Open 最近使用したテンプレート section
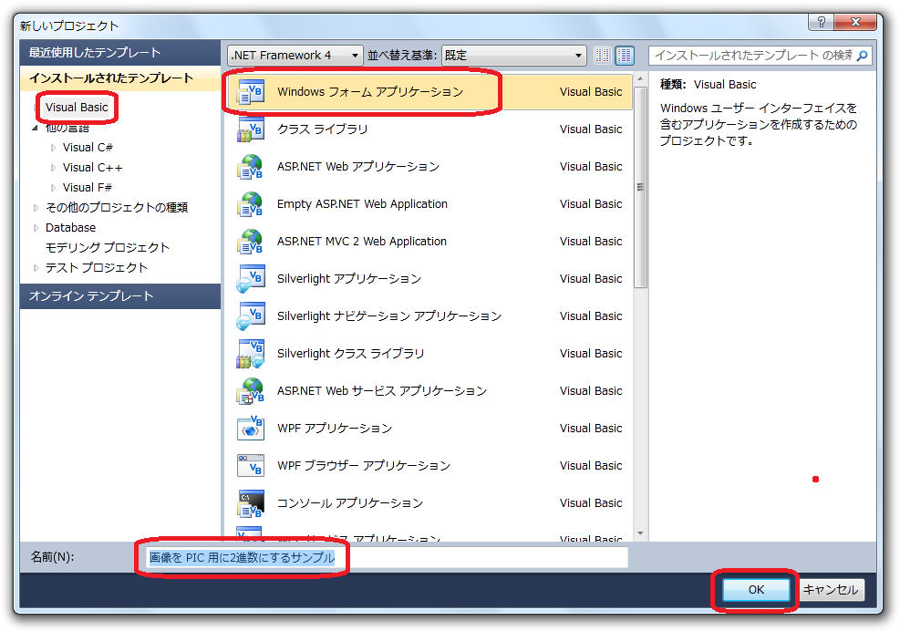 (x=120, y=53)
